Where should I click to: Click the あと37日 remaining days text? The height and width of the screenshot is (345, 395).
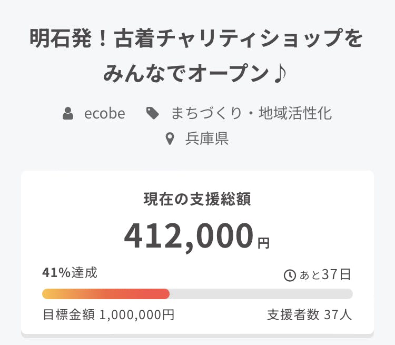(325, 274)
